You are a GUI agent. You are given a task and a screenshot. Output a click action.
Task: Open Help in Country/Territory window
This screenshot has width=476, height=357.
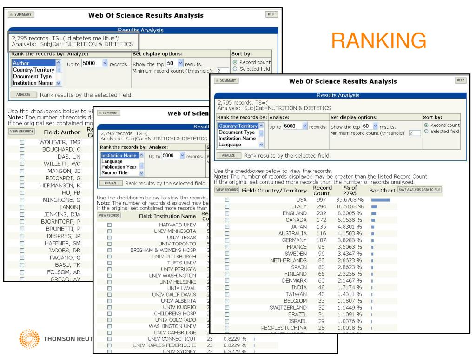460,80
